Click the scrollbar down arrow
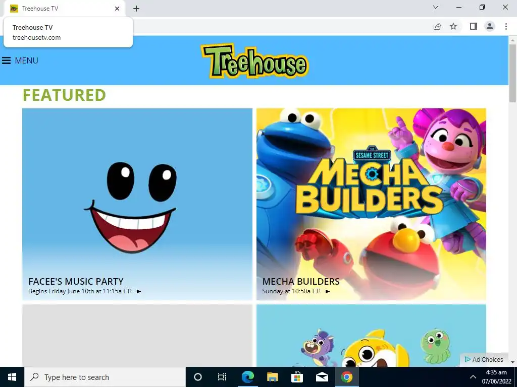 (513, 362)
